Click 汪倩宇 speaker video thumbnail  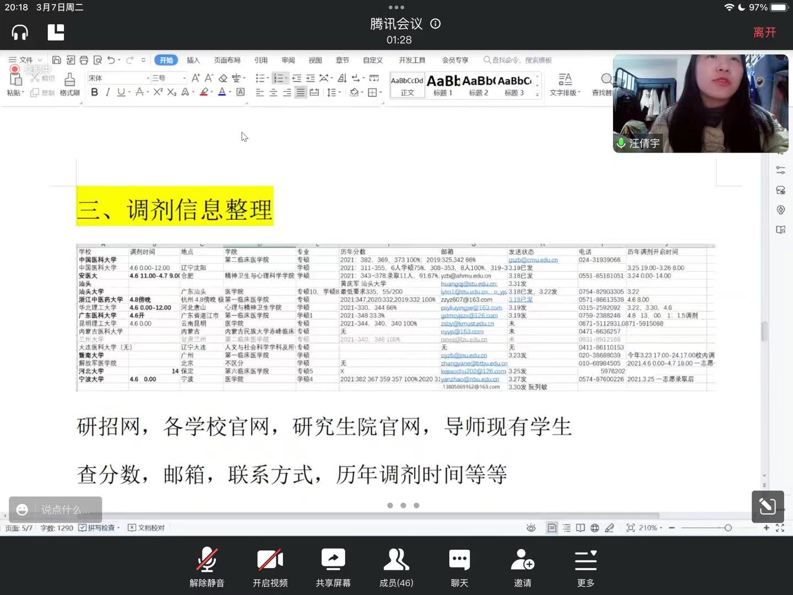(x=700, y=103)
